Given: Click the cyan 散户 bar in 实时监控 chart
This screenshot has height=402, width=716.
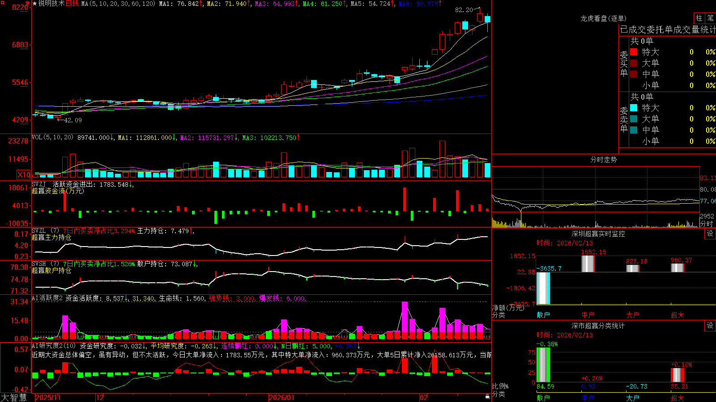Looking at the screenshot, I should 543,288.
